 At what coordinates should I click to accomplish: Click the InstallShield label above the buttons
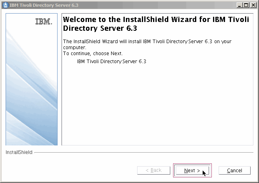coord(19,152)
